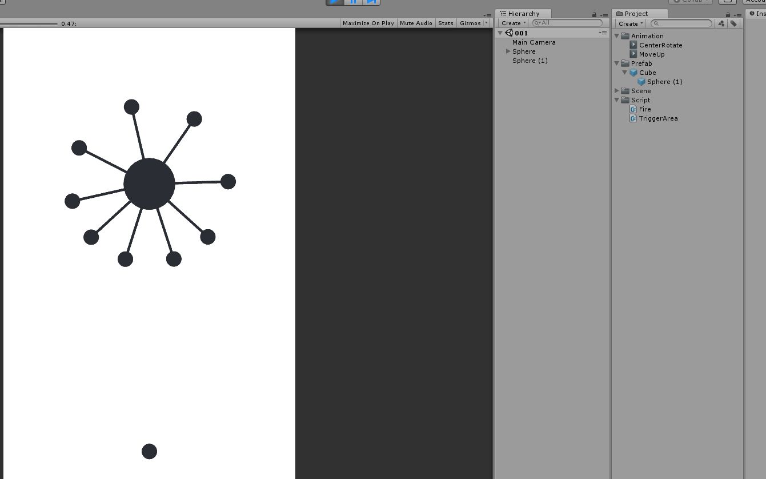Select Main Camera in Hierarchy
The width and height of the screenshot is (766, 479).
point(534,42)
